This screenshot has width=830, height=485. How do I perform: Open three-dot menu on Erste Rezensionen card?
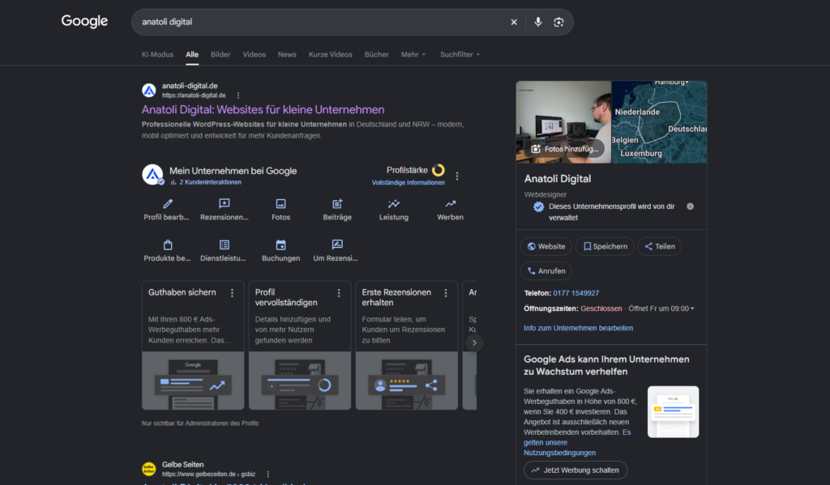coord(446,293)
